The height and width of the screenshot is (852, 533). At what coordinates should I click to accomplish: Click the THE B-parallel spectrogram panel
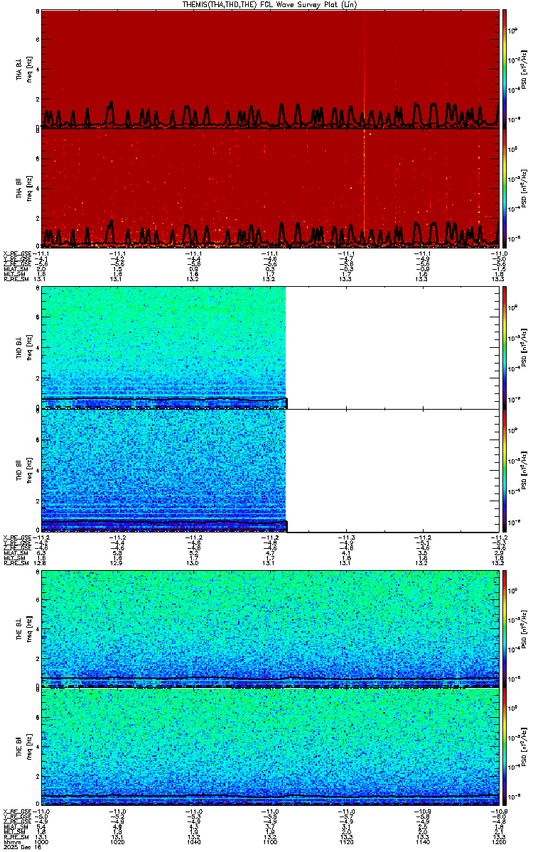[x=269, y=747]
